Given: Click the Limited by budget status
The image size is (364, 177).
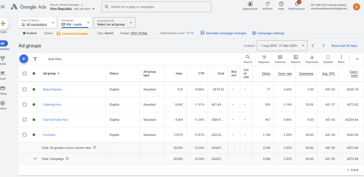Looking at the screenshot, I should [73, 34].
